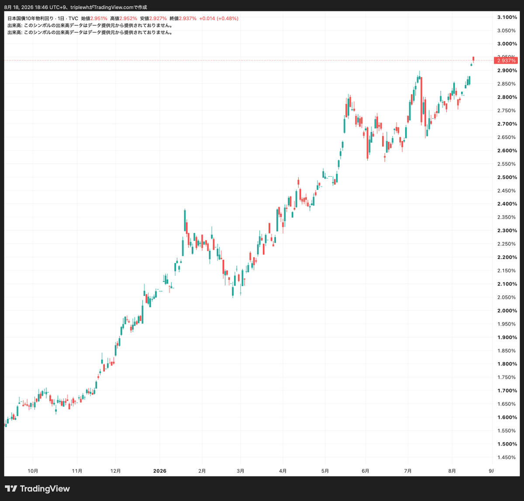524x501 pixels.
Task: Click the +0.014 (+0.48%) change value
Action: [219, 18]
